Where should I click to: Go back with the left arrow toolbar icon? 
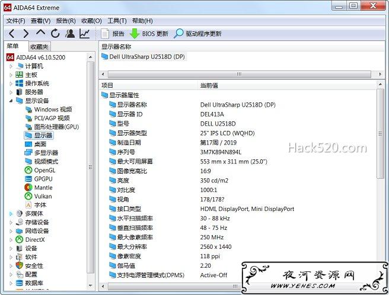pyautogui.click(x=11, y=33)
